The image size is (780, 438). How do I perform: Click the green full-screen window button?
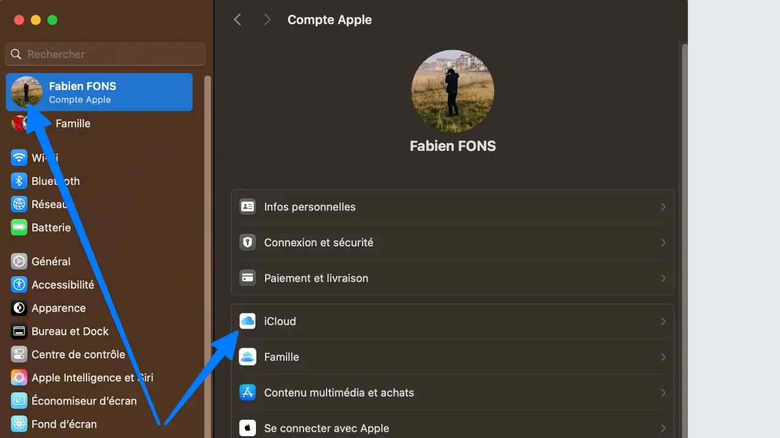coord(52,20)
